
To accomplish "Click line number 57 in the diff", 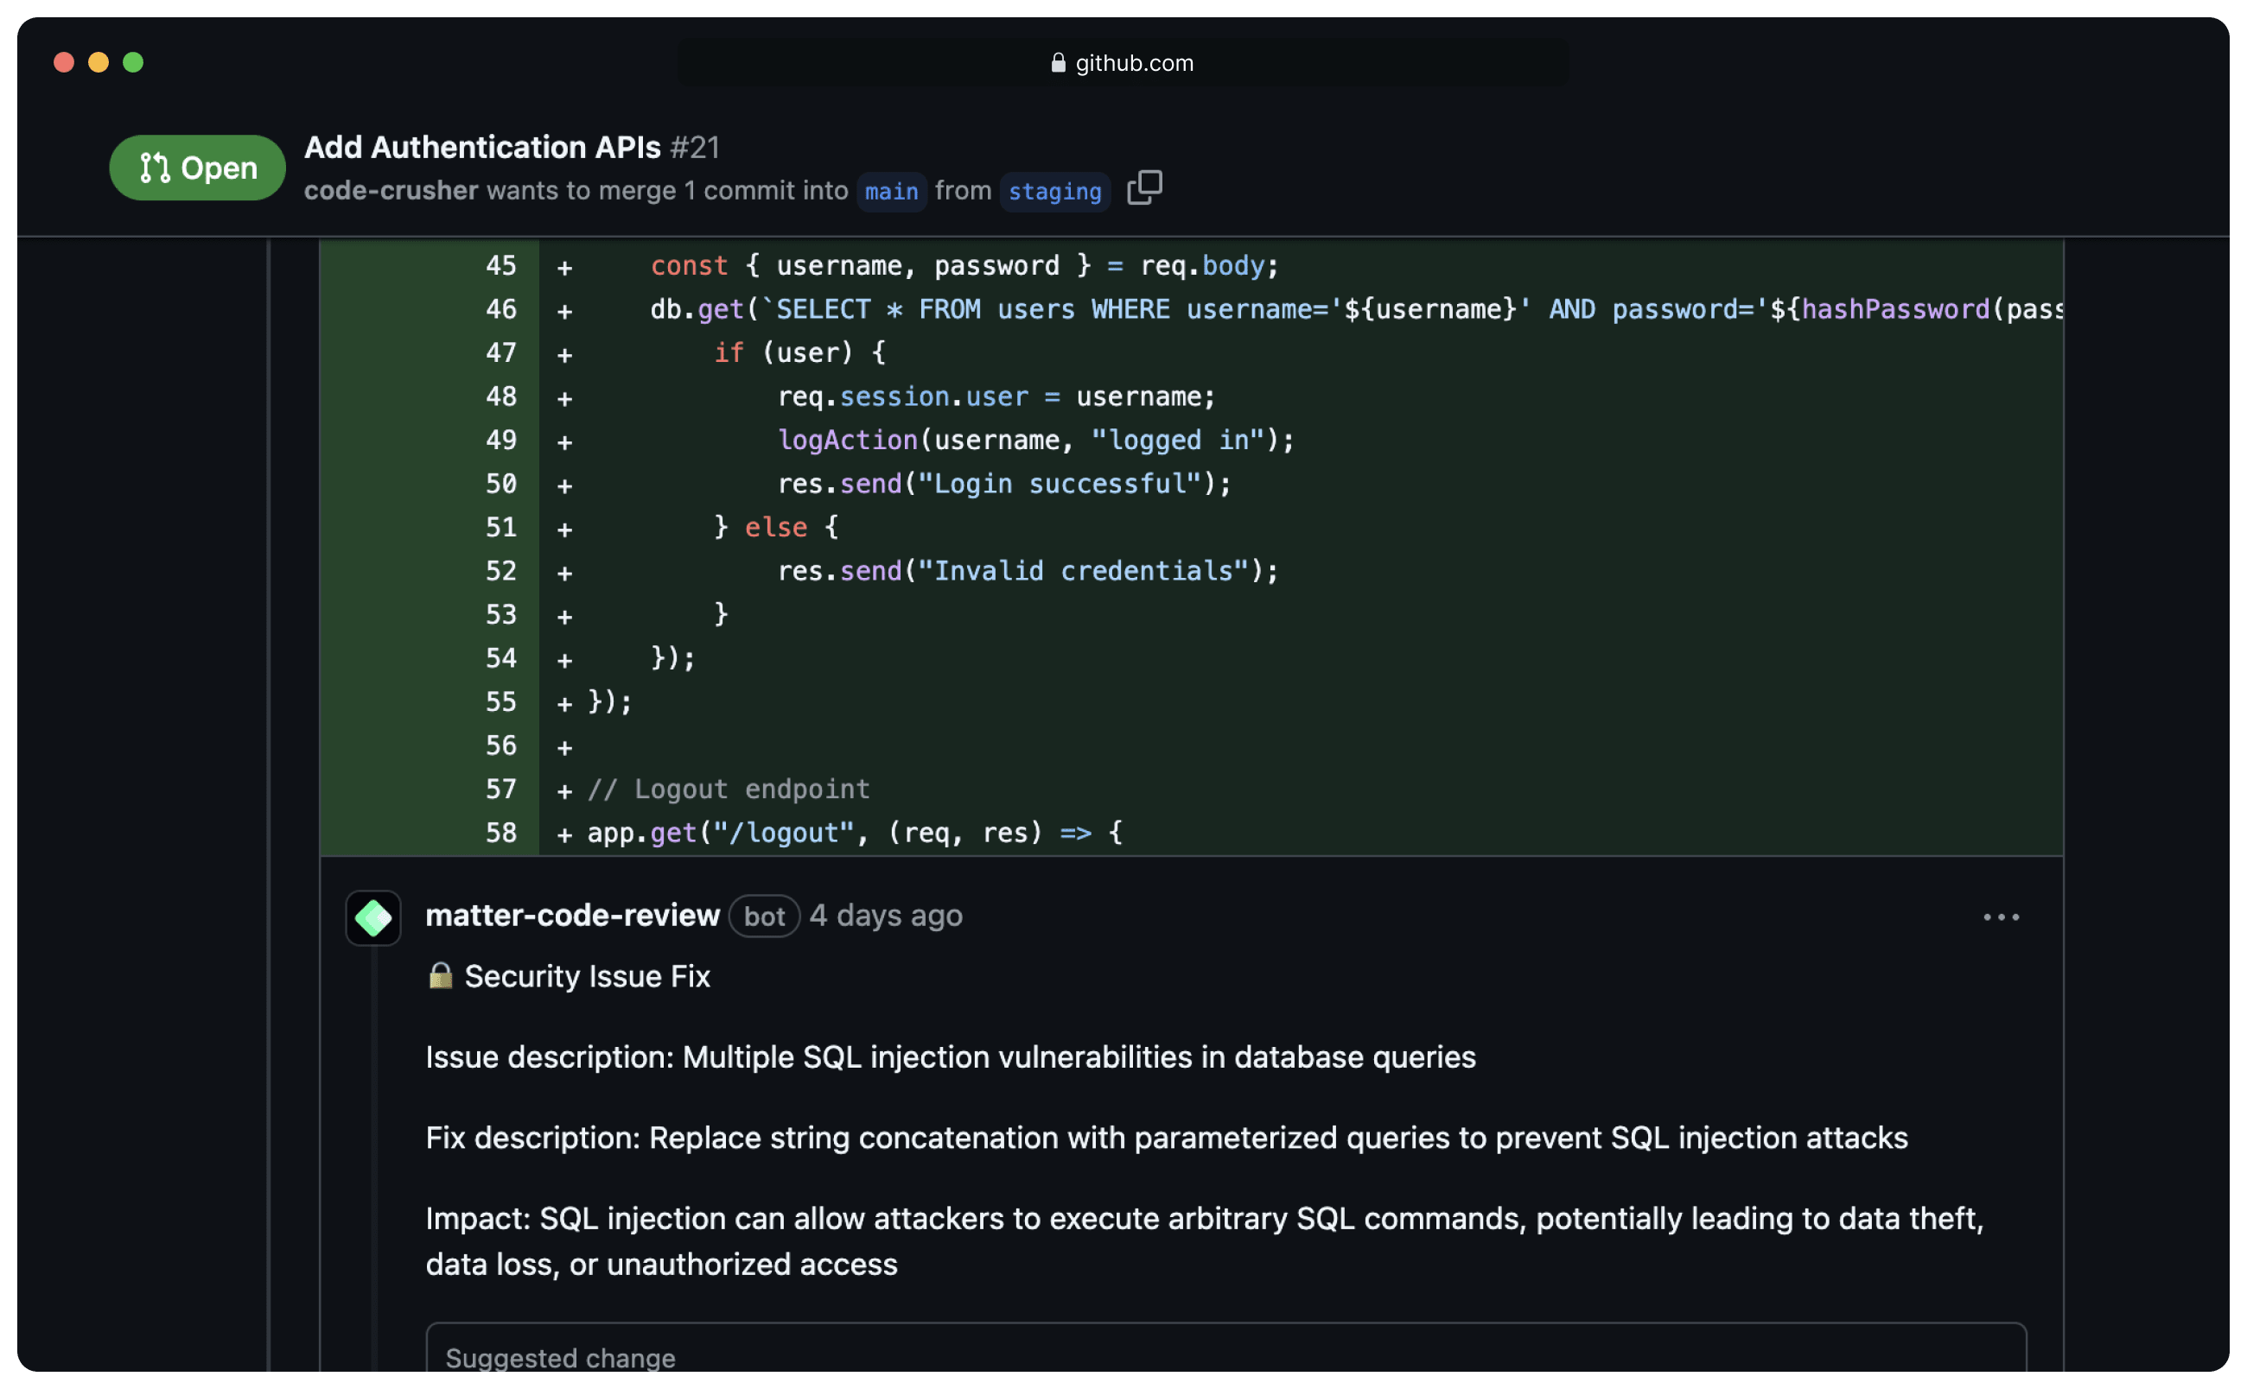I will (501, 790).
